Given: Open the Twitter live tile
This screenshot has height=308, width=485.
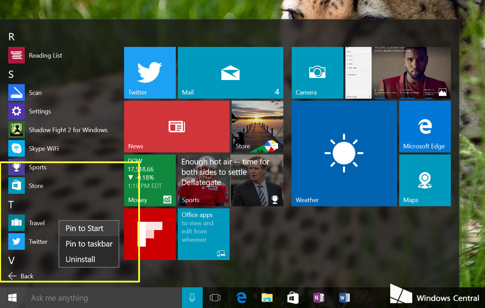Looking at the screenshot, I should click(x=150, y=73).
